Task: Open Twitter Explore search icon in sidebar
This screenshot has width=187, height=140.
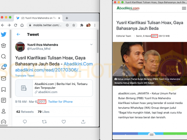Action: point(4,56)
